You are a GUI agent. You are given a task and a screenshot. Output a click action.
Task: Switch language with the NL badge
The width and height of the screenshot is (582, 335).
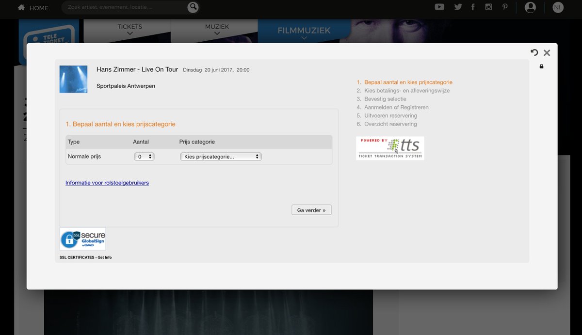point(558,7)
